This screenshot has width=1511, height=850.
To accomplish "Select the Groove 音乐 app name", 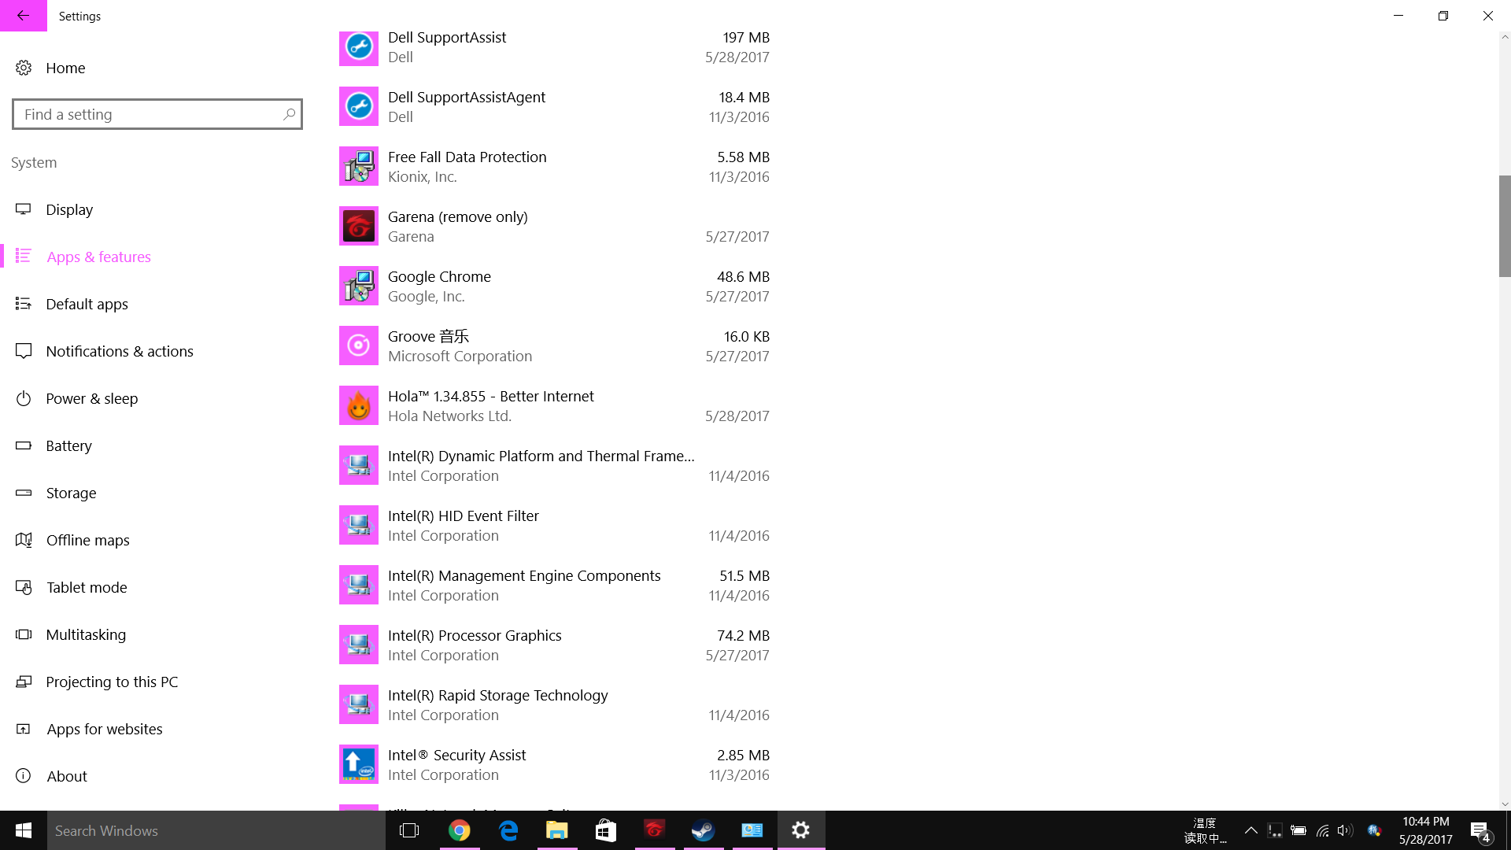I will (428, 336).
